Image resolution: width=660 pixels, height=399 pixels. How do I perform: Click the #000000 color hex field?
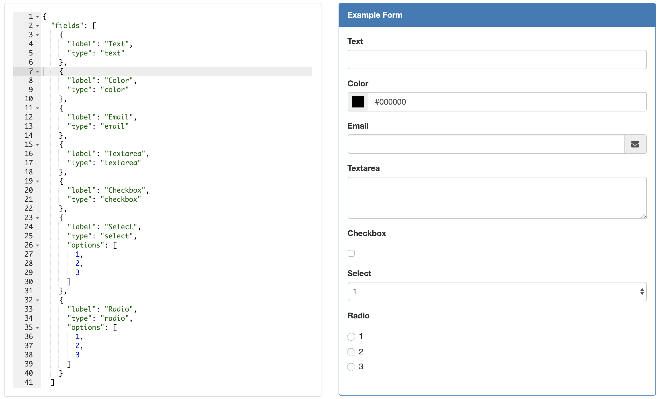click(506, 102)
